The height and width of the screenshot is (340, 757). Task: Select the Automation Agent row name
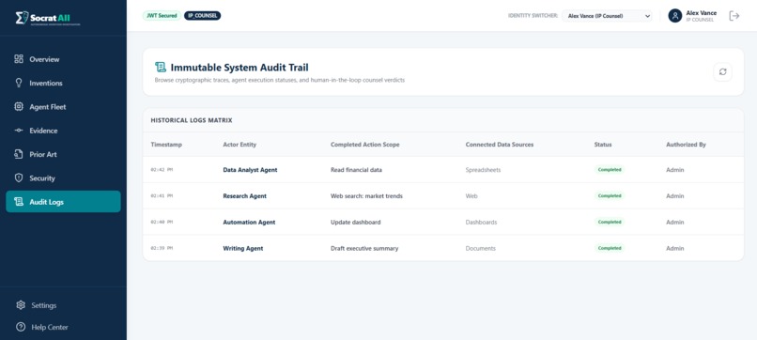249,222
